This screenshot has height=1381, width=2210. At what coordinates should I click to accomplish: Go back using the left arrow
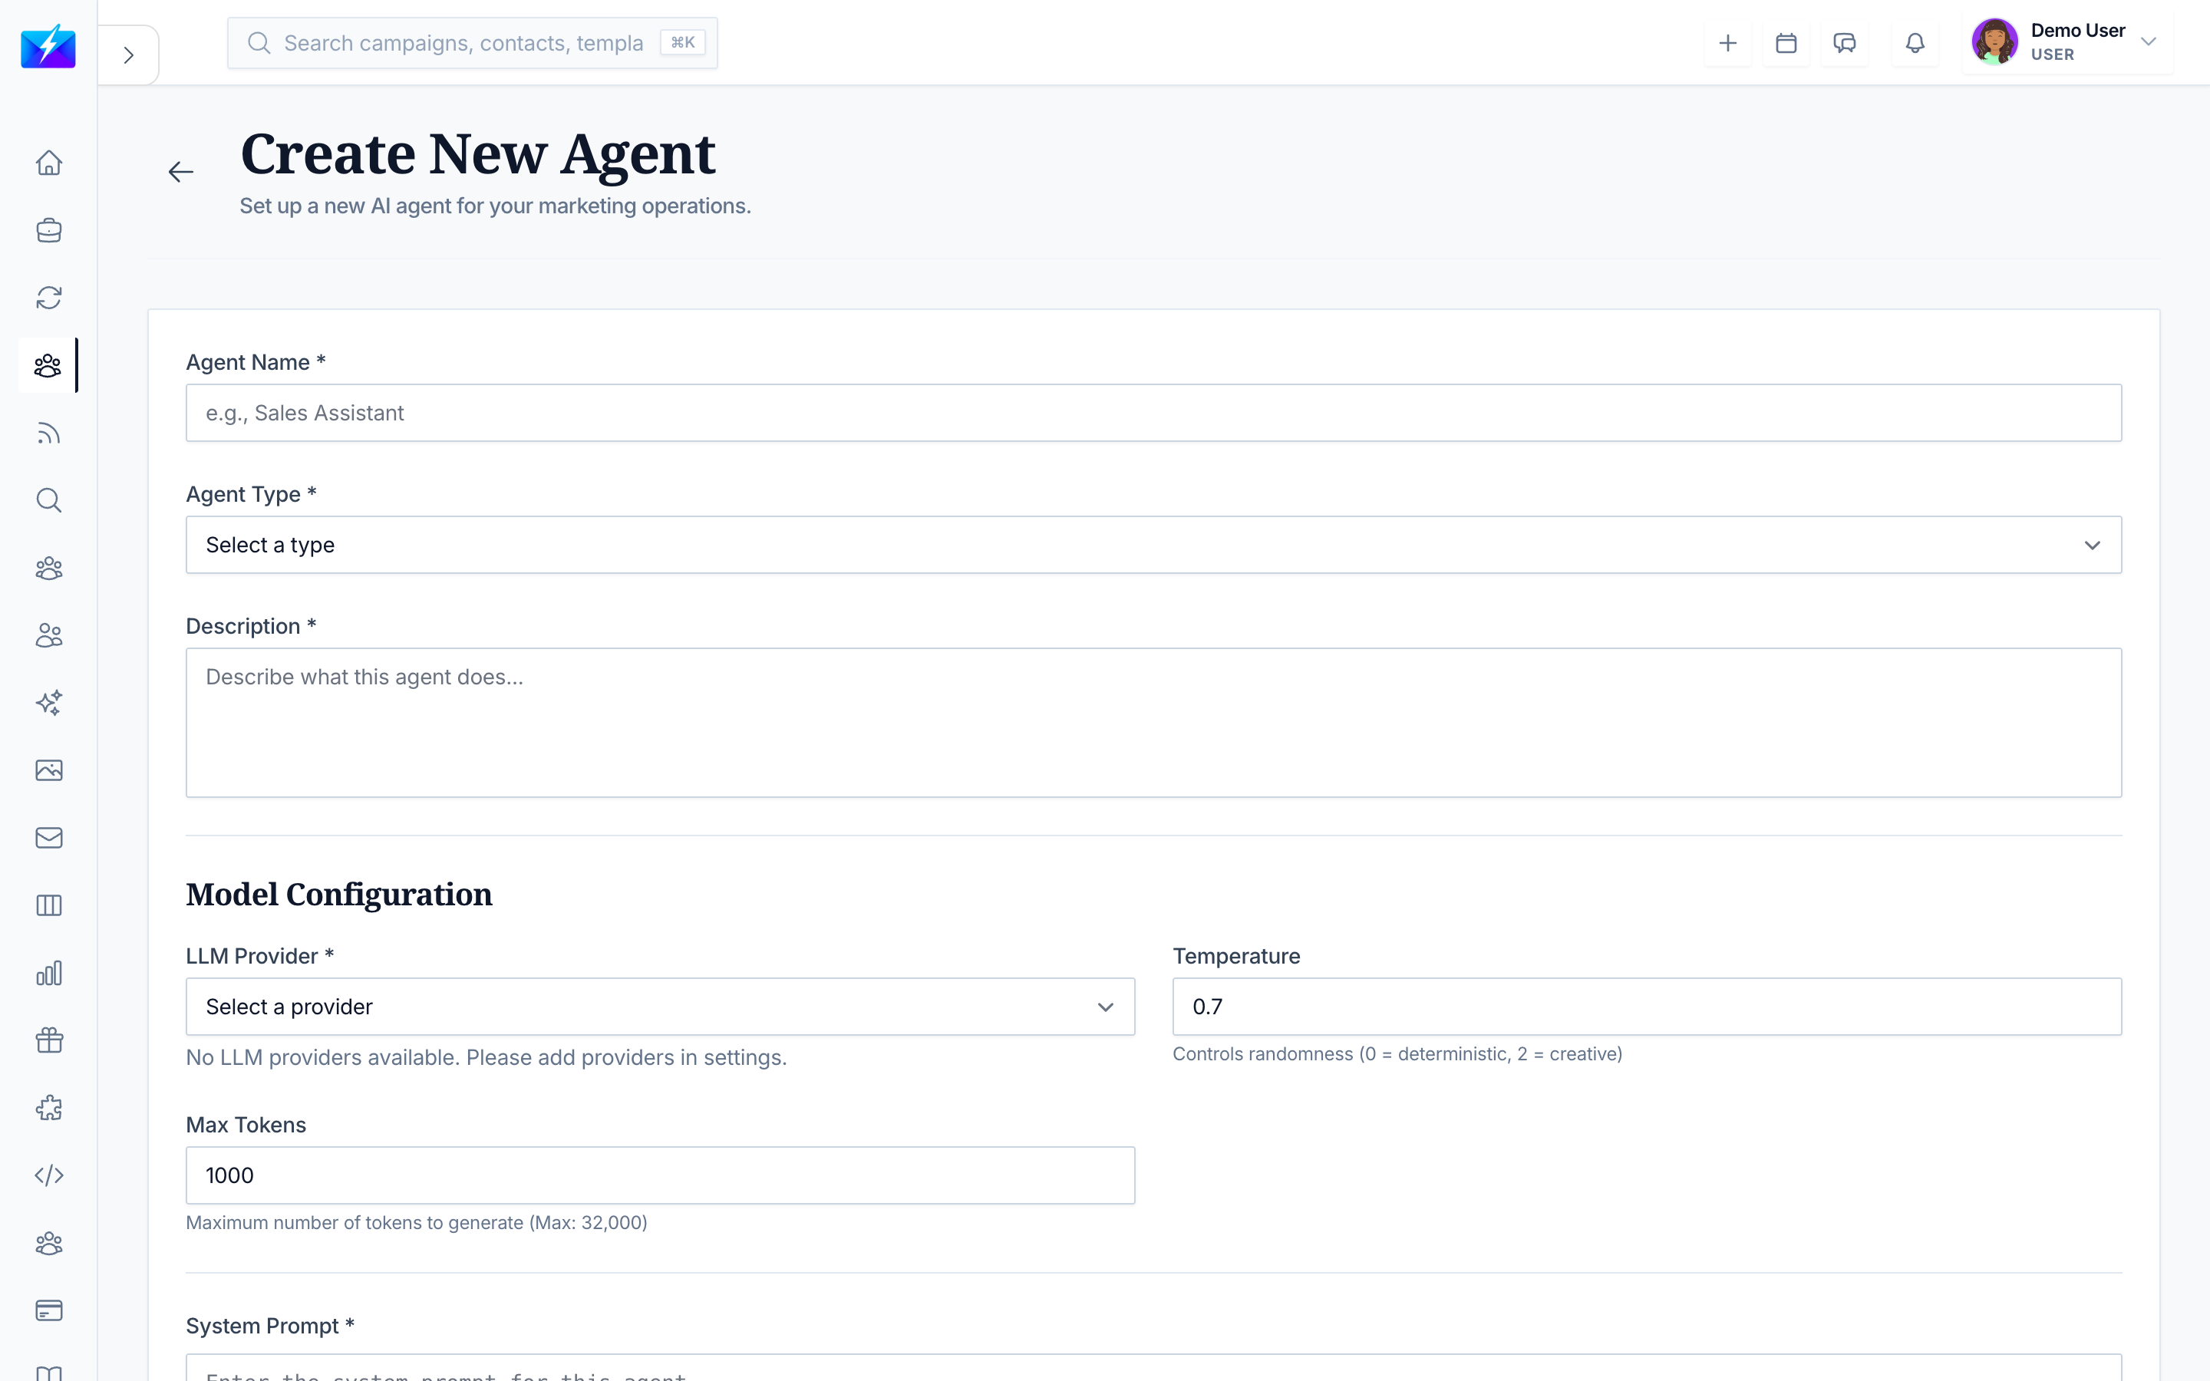(x=181, y=172)
